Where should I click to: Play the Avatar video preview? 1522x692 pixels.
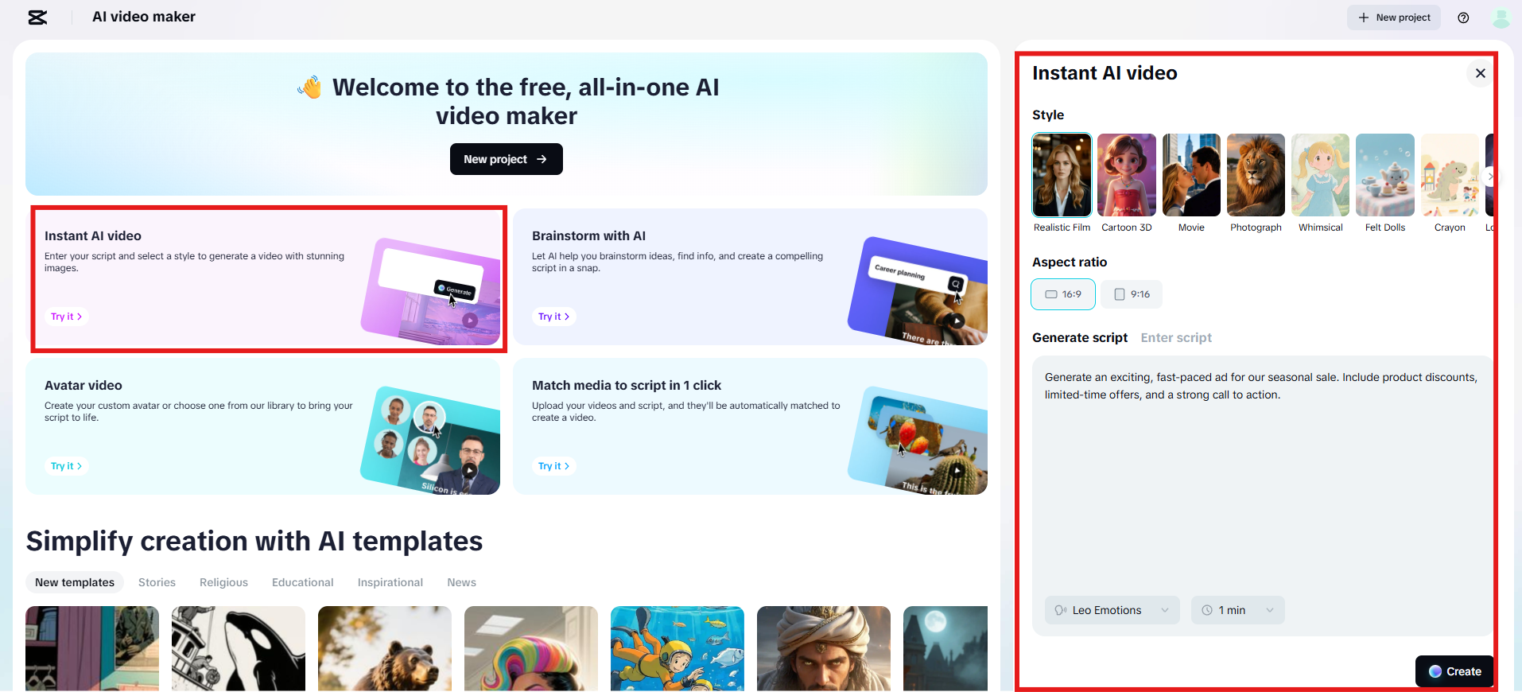(470, 470)
